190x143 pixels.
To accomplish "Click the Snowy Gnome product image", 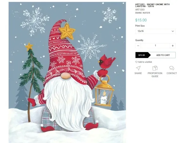I will pyautogui.click(x=67, y=72).
